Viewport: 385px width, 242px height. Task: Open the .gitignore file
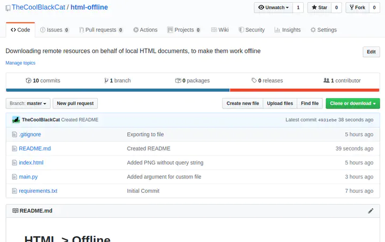(30, 135)
